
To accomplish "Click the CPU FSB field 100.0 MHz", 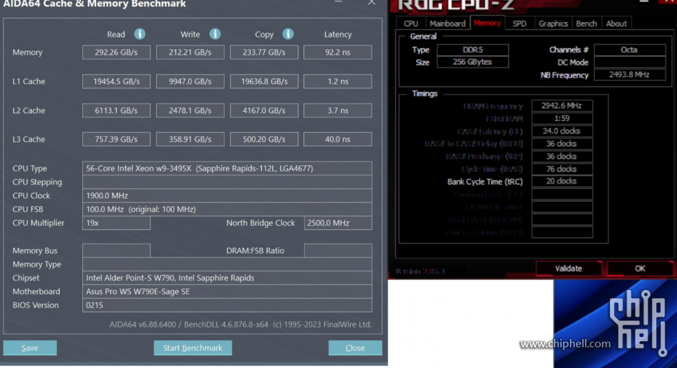I will pos(227,209).
